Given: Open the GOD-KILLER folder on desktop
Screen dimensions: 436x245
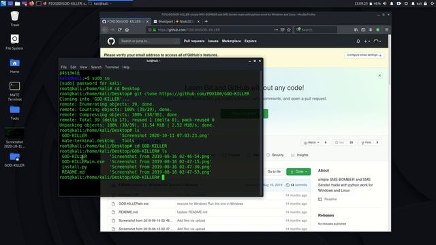Looking at the screenshot, I should pyautogui.click(x=14, y=159).
